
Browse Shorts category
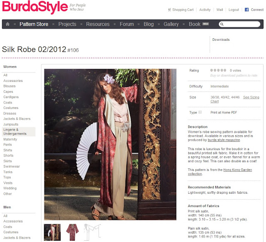(8, 156)
